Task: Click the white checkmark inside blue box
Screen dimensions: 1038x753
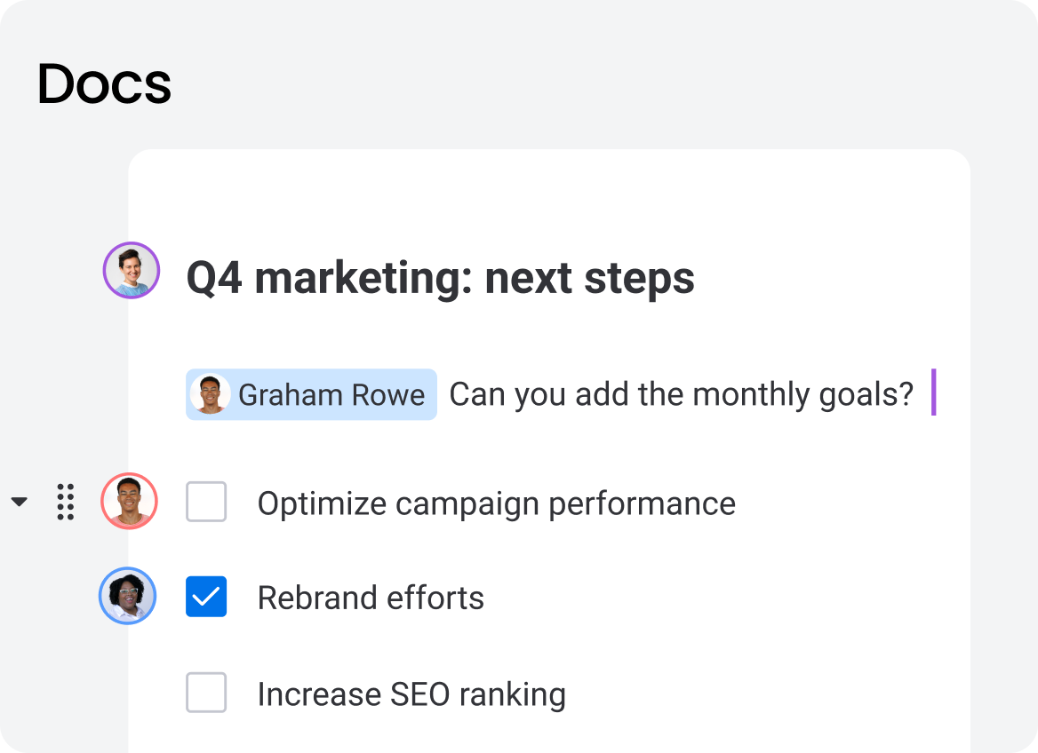Action: (206, 597)
